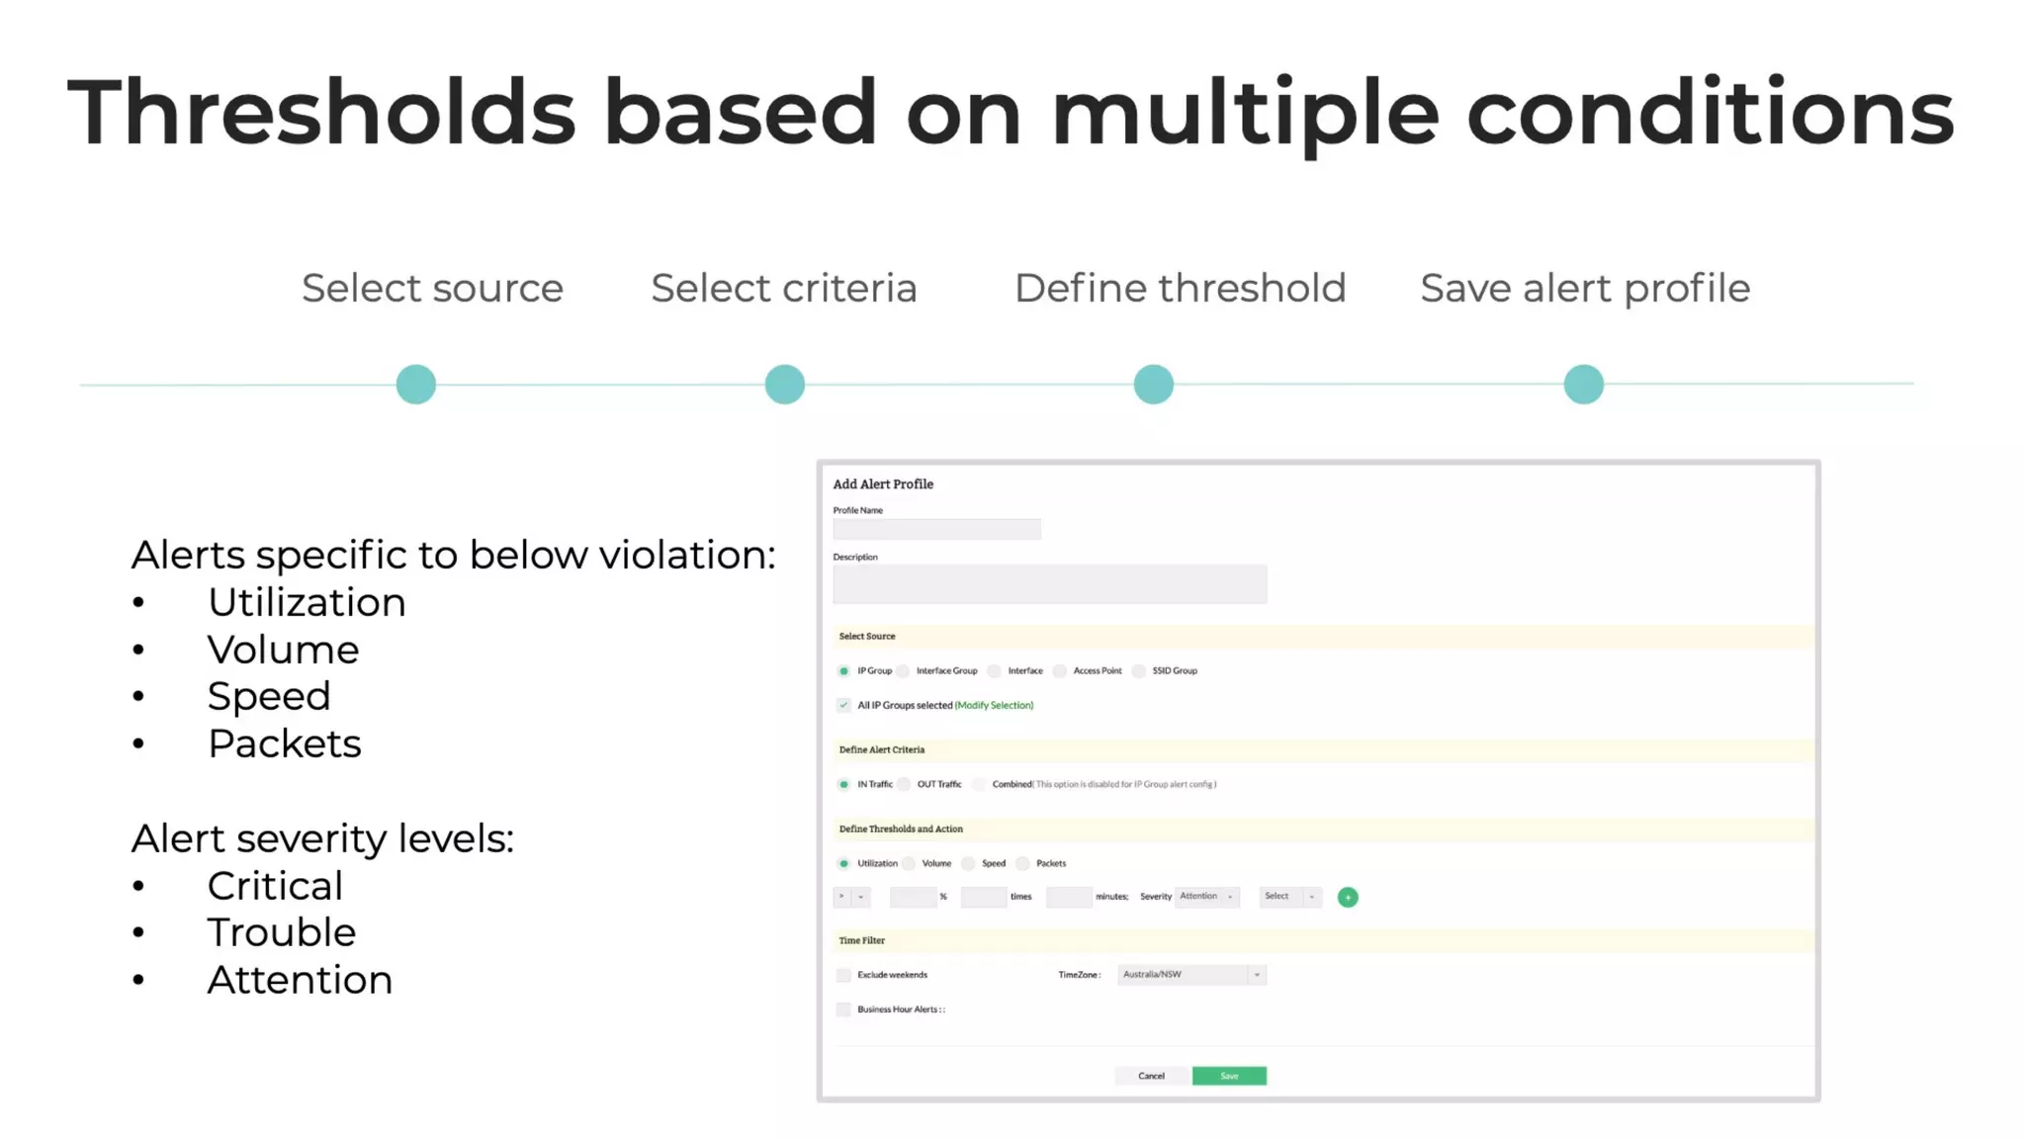
Task: Click the percent threshold value field
Action: (913, 897)
